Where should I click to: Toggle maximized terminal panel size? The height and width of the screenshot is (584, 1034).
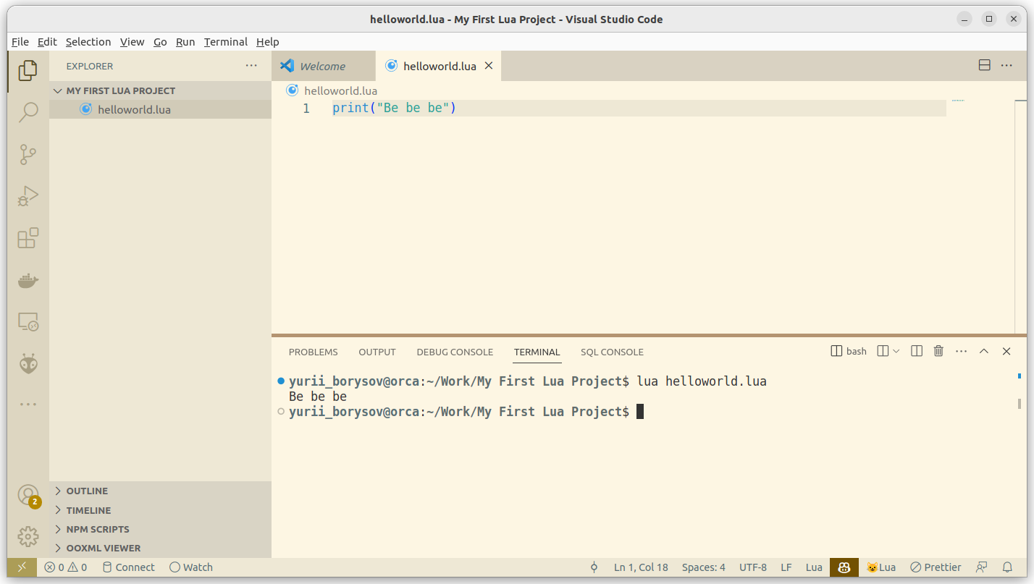point(983,351)
